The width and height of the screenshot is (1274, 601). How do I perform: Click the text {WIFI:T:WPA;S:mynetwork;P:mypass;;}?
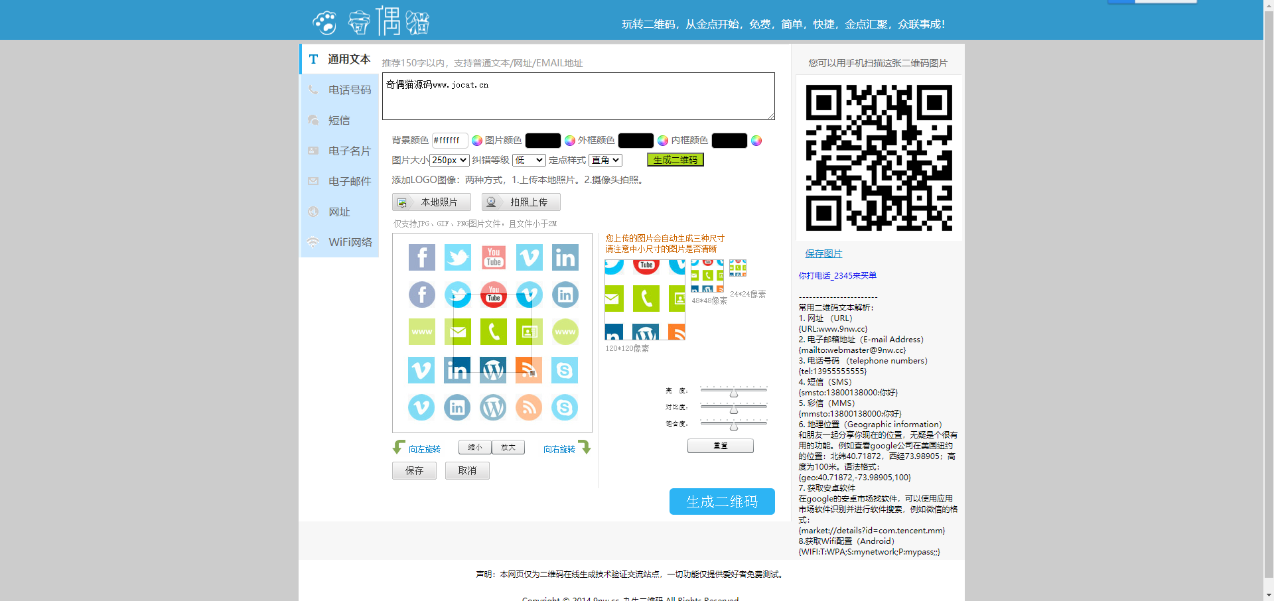coord(869,552)
